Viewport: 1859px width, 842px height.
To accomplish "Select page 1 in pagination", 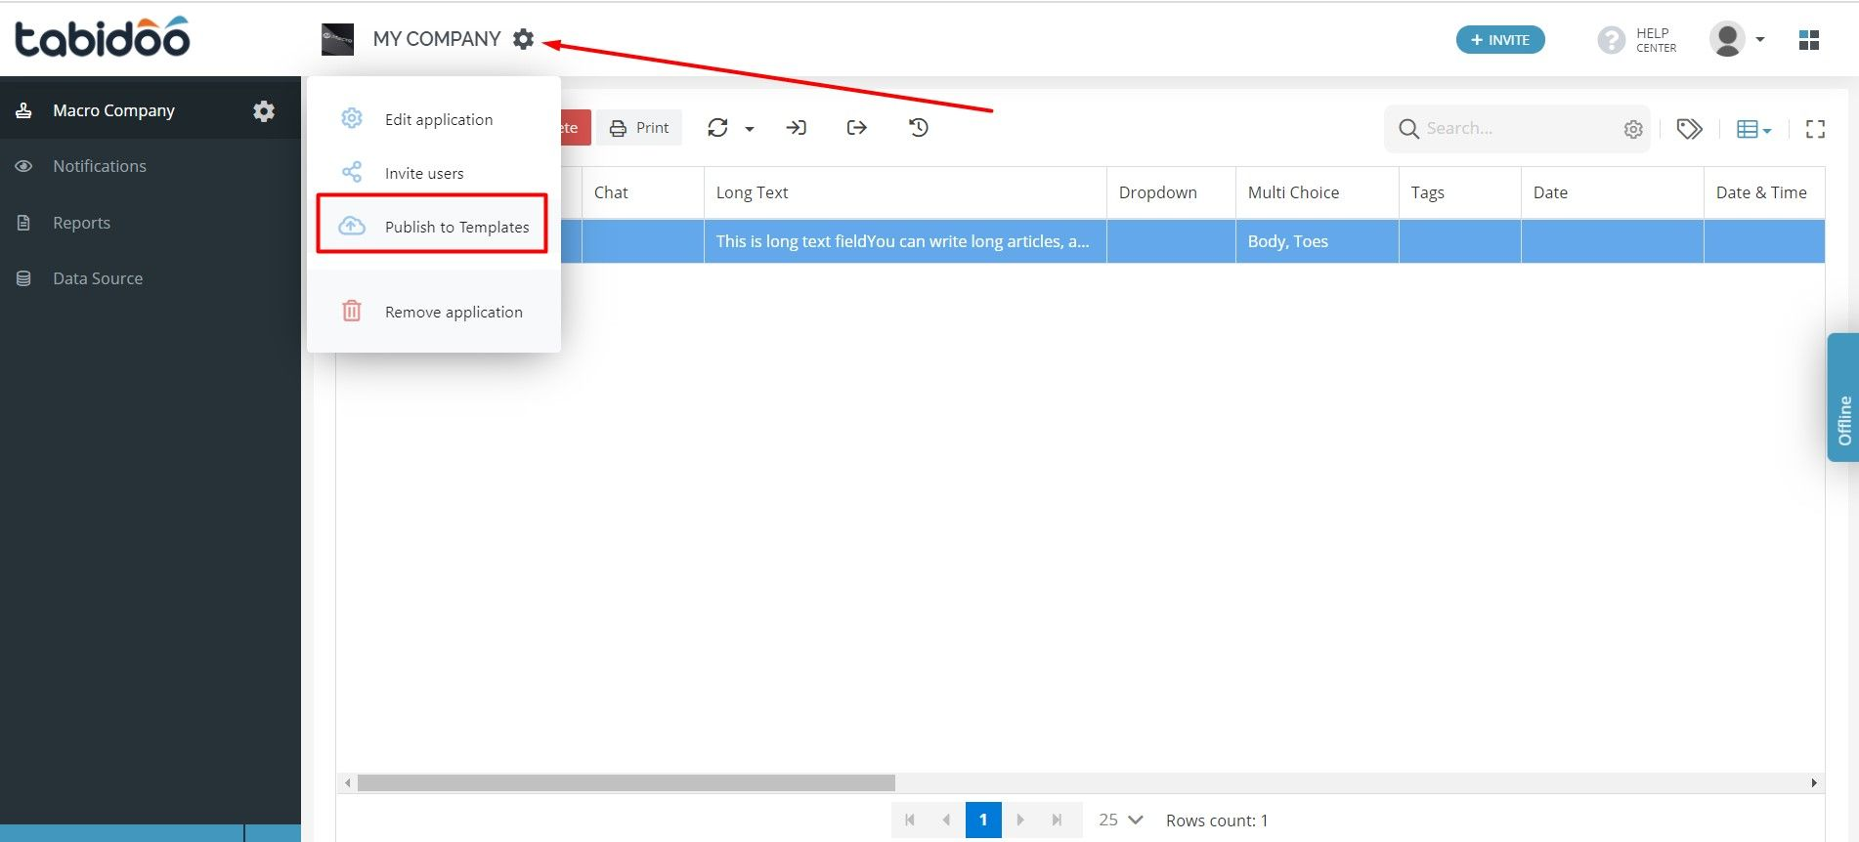I will click(983, 821).
